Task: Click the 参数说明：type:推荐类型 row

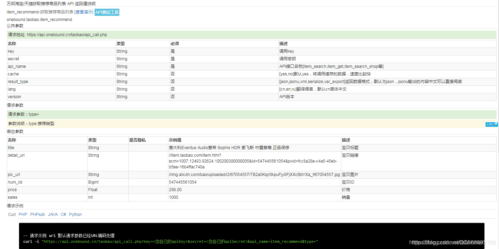Action: (252, 124)
